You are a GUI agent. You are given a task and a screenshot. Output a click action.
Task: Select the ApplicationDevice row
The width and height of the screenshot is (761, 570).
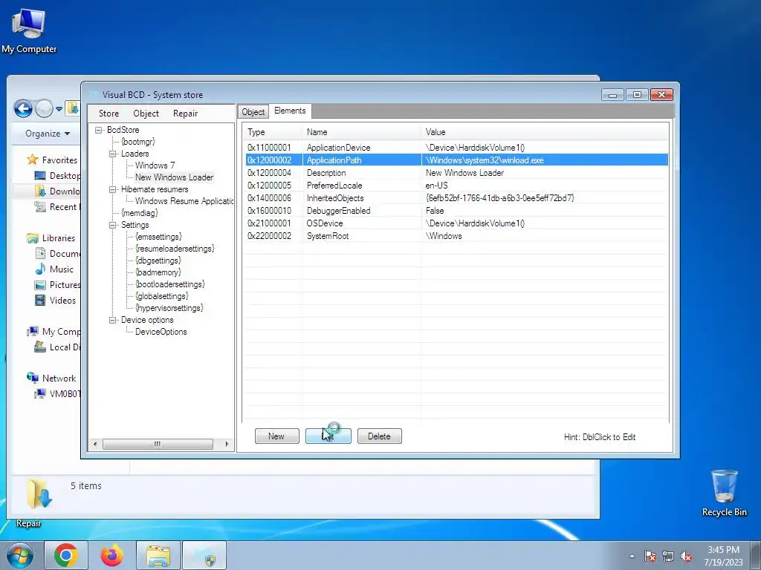[457, 148]
